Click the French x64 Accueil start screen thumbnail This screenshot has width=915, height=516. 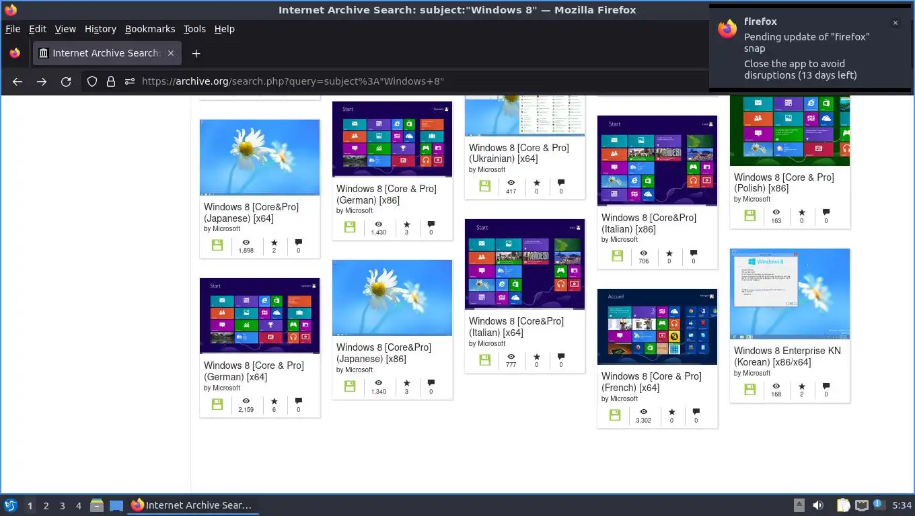pyautogui.click(x=657, y=327)
